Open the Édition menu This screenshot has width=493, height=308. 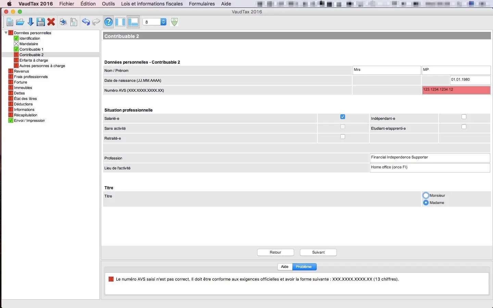coord(88,4)
